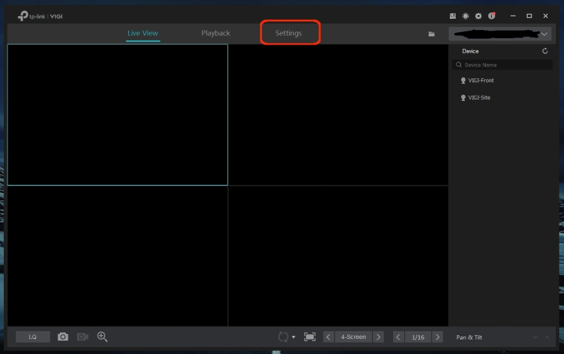Image resolution: width=564 pixels, height=354 pixels.
Task: Activate the digital zoom magnifier
Action: [102, 336]
